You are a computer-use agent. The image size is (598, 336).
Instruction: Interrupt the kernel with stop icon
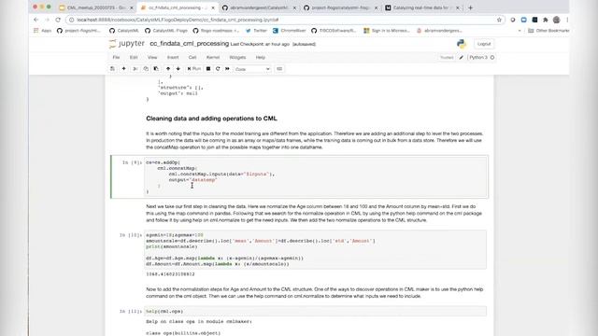208,69
